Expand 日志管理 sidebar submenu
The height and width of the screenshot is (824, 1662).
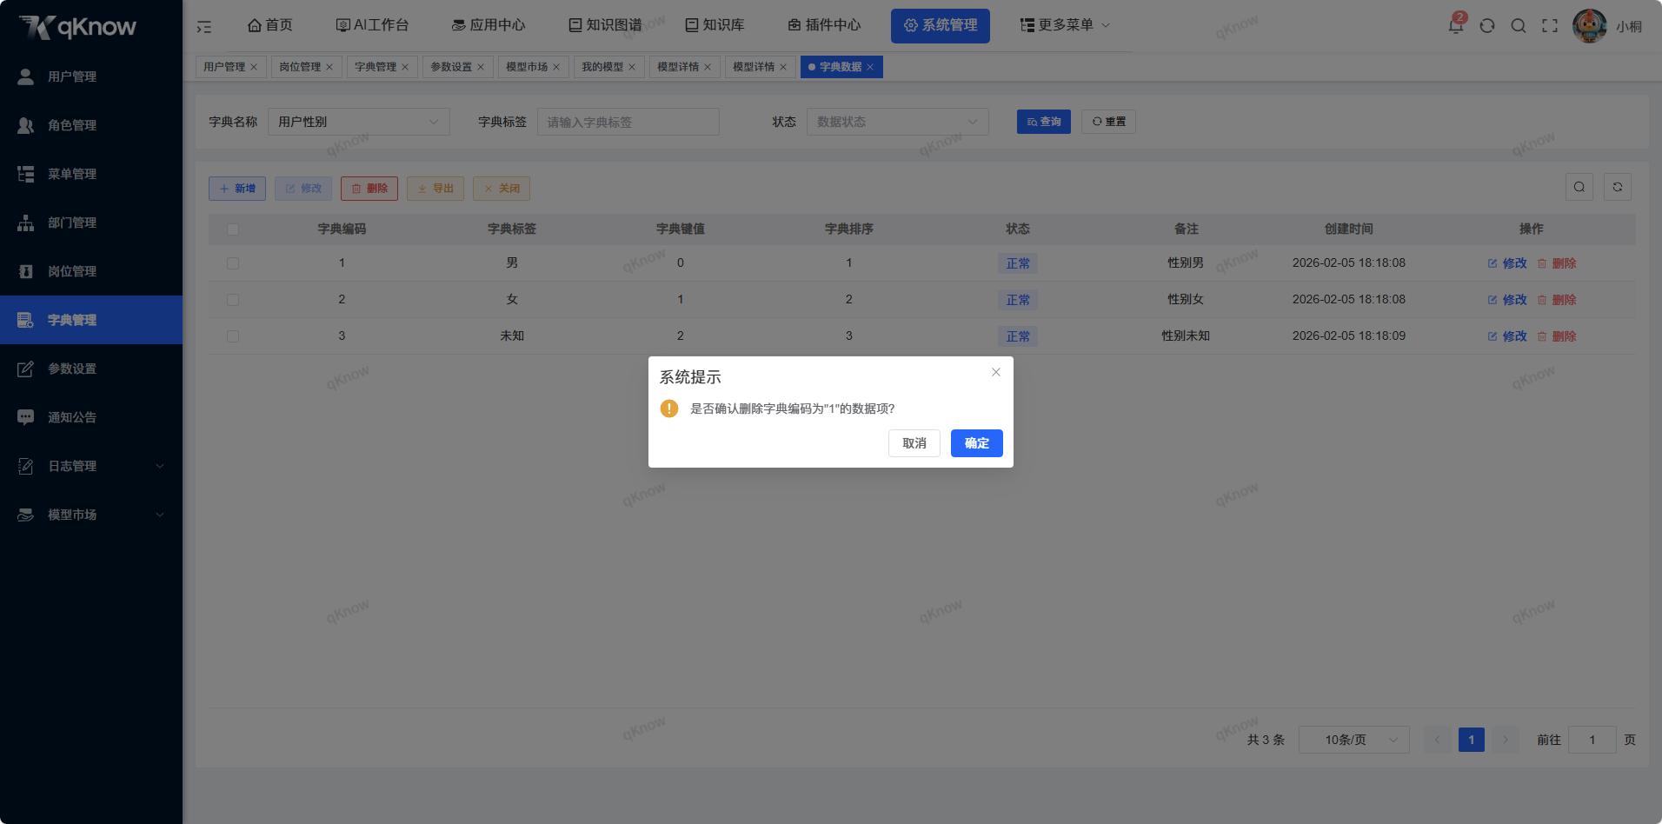pos(91,466)
